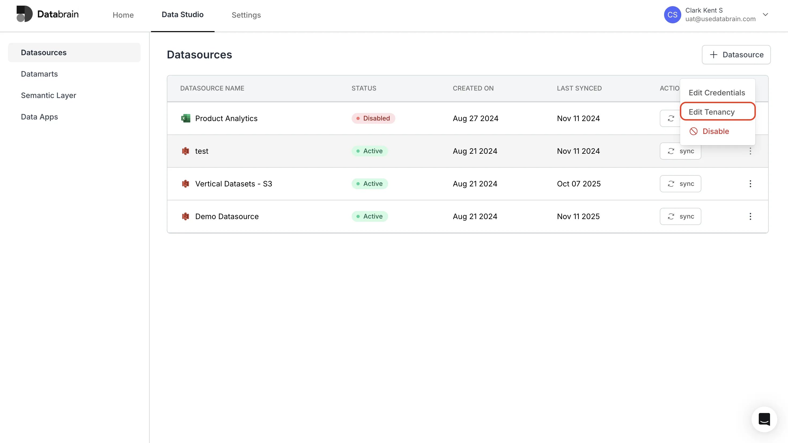Click the Aug 27 2024 created date
The width and height of the screenshot is (788, 443).
click(x=475, y=118)
